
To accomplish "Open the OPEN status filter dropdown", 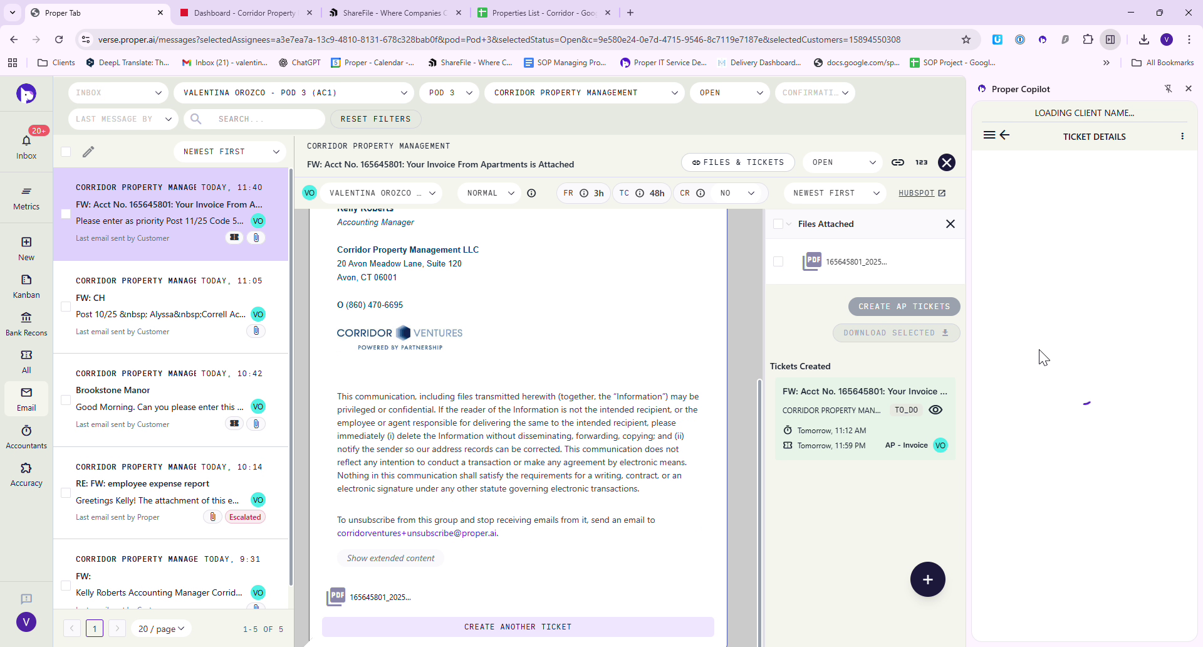I will pyautogui.click(x=730, y=93).
